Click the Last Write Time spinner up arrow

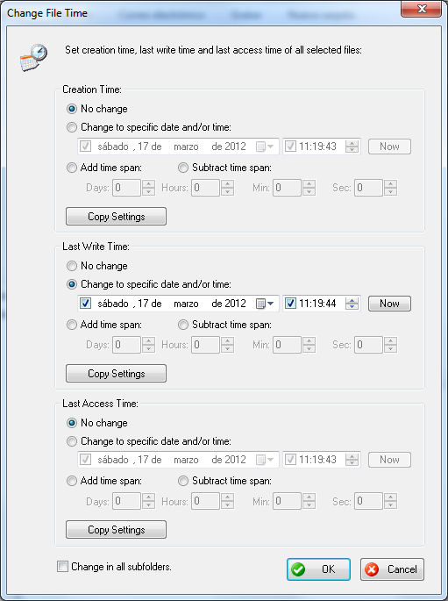click(352, 300)
